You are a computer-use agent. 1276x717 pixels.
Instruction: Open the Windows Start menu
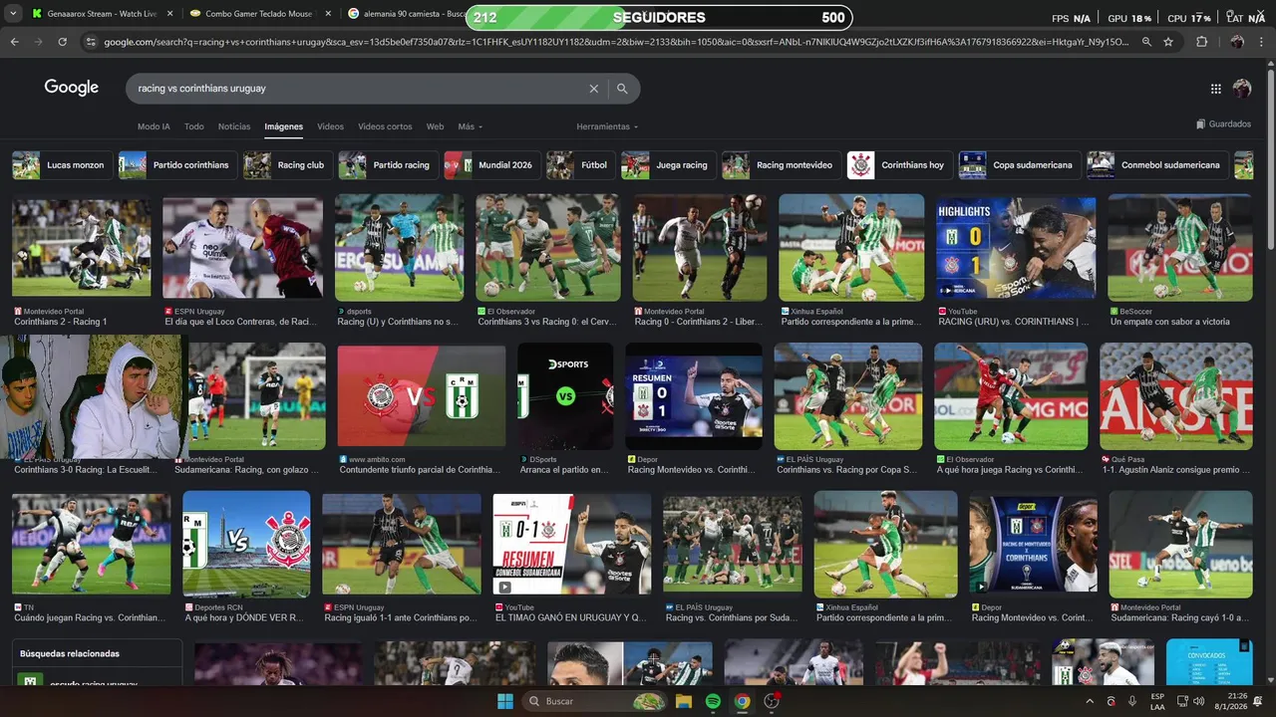click(505, 701)
